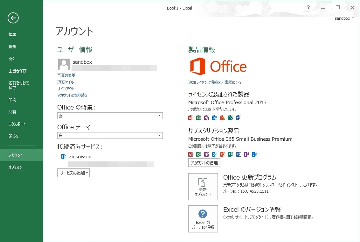Open エクスポート in the sidebar
The height and width of the screenshot is (242, 360).
point(17,124)
